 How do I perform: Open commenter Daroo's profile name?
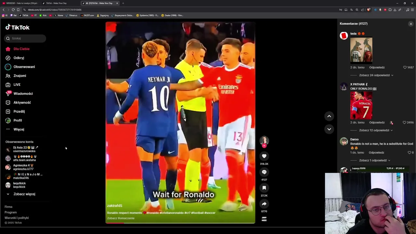[x=354, y=139]
